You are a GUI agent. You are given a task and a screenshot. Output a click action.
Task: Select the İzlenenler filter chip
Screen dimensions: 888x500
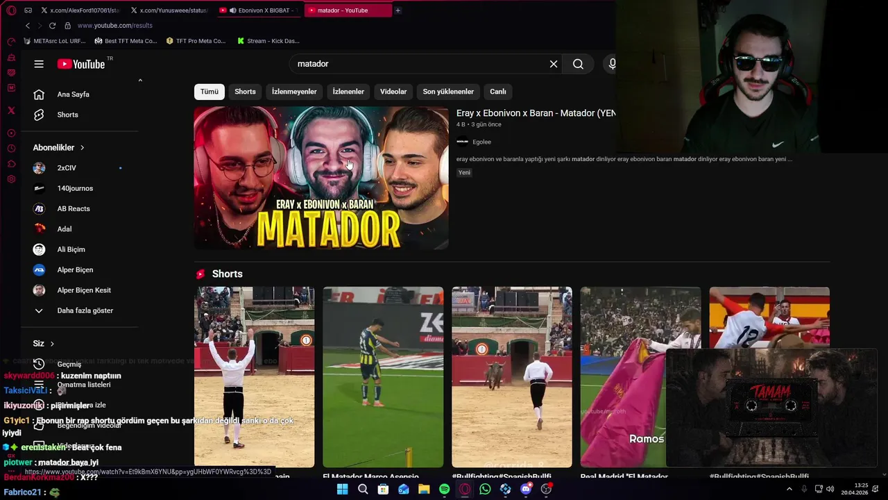coord(348,92)
